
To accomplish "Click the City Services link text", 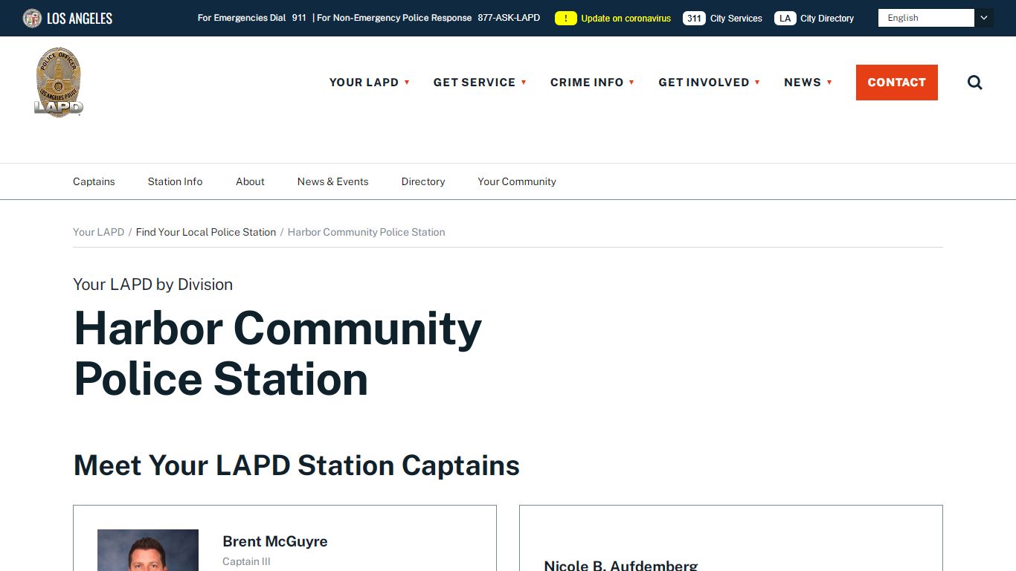I will pos(736,19).
